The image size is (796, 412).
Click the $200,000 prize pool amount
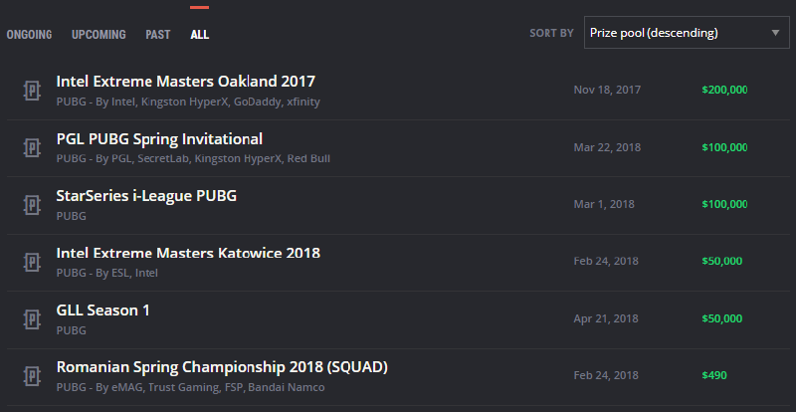[x=724, y=90]
